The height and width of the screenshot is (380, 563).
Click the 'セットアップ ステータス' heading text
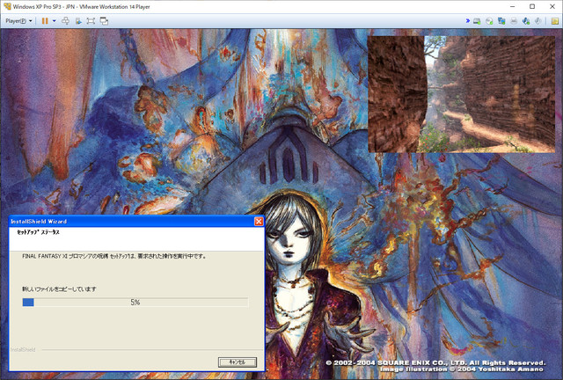pyautogui.click(x=38, y=232)
